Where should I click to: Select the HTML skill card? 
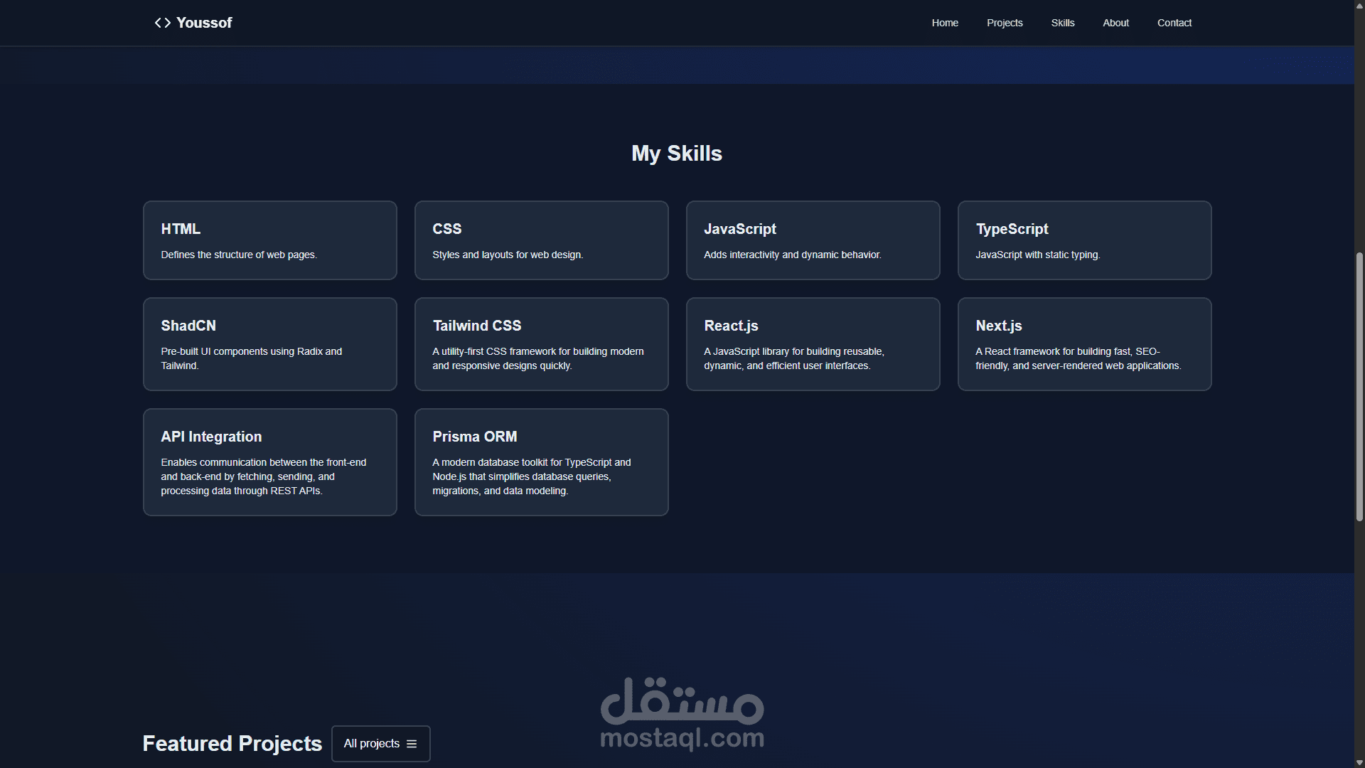point(269,240)
